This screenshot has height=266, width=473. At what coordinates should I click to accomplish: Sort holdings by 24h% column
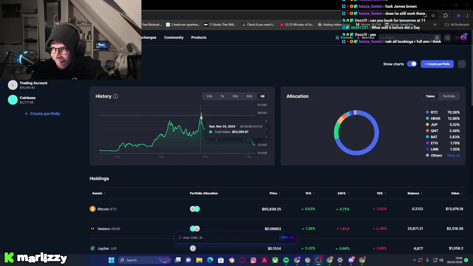point(343,193)
